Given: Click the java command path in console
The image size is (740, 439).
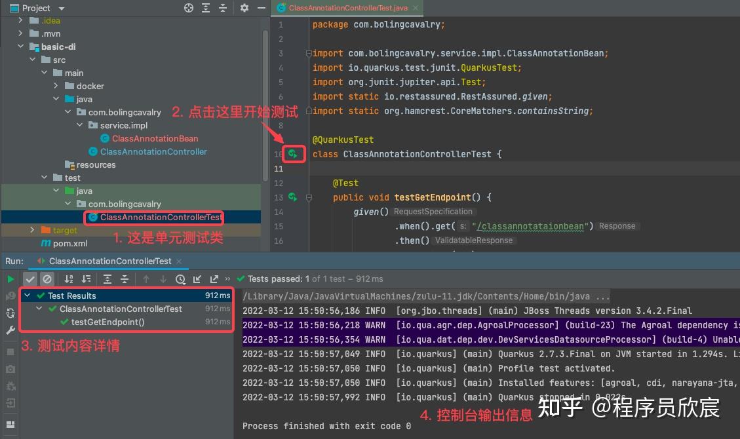Looking at the screenshot, I should pos(426,296).
